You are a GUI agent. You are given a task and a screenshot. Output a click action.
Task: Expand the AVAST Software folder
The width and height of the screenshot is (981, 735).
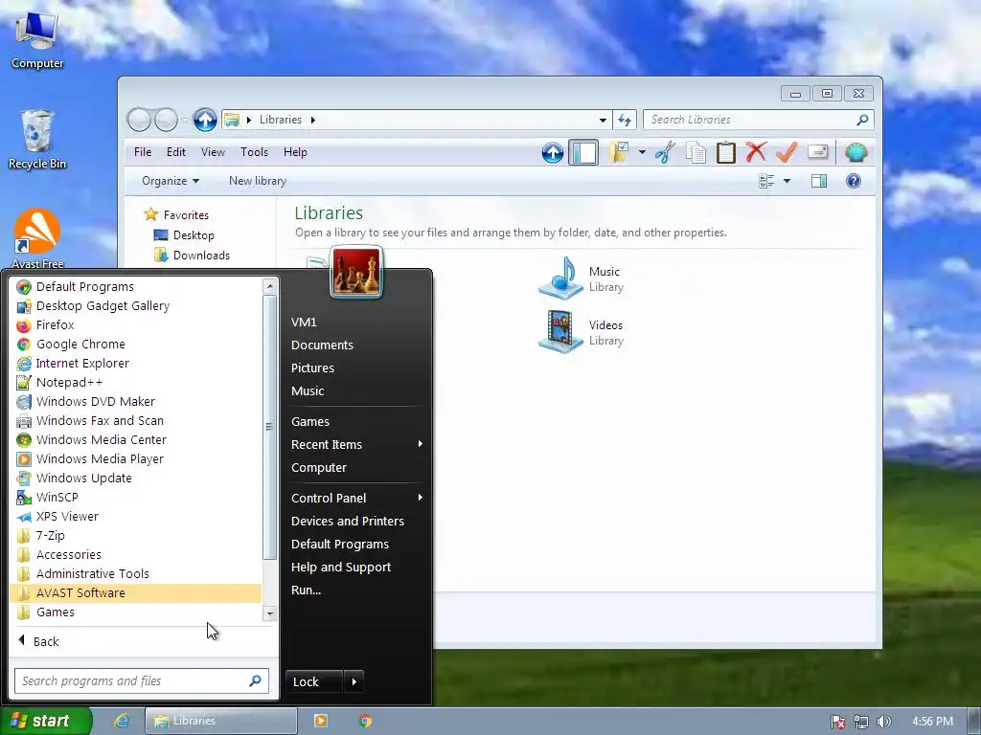coord(135,592)
